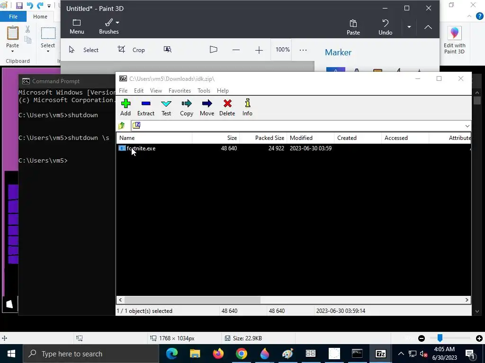Expand the 7-Zip address bar dropdown
The image size is (485, 363).
pos(467,126)
